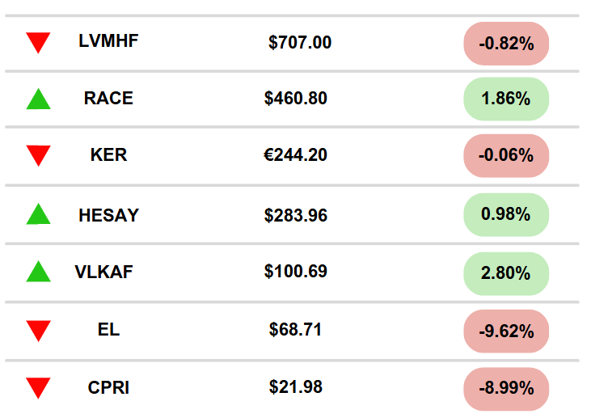Select the $21.98 CPRI price
This screenshot has width=591, height=418.
(296, 387)
